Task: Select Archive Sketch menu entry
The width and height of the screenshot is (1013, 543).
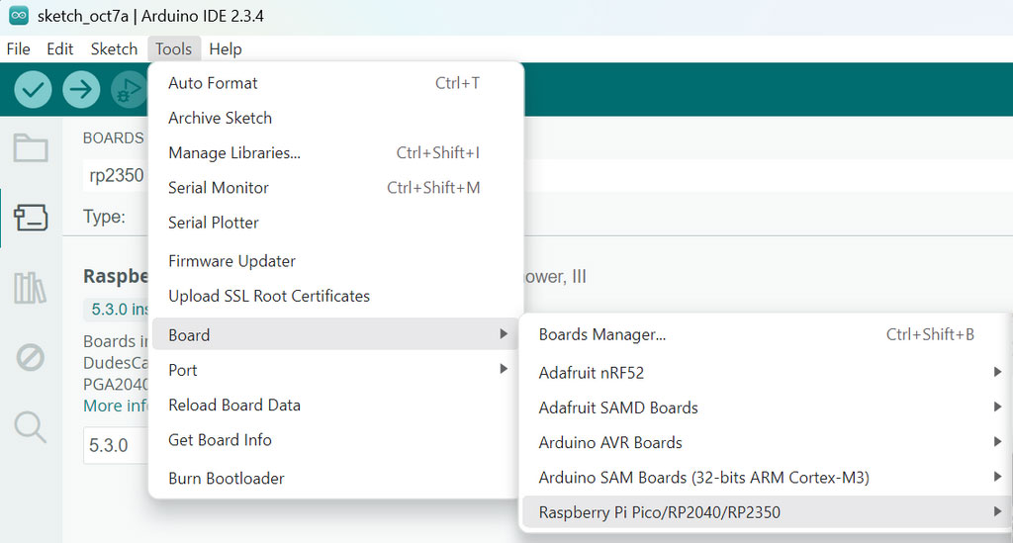Action: click(336, 118)
